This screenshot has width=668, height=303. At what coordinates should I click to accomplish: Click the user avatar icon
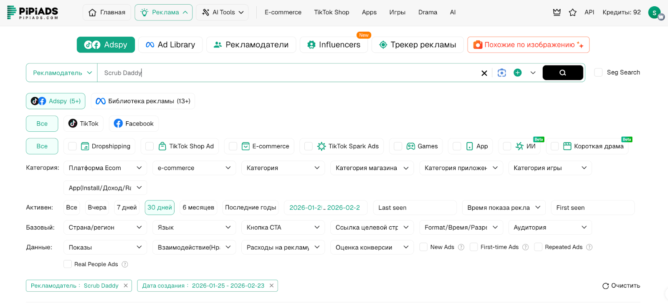pyautogui.click(x=654, y=13)
